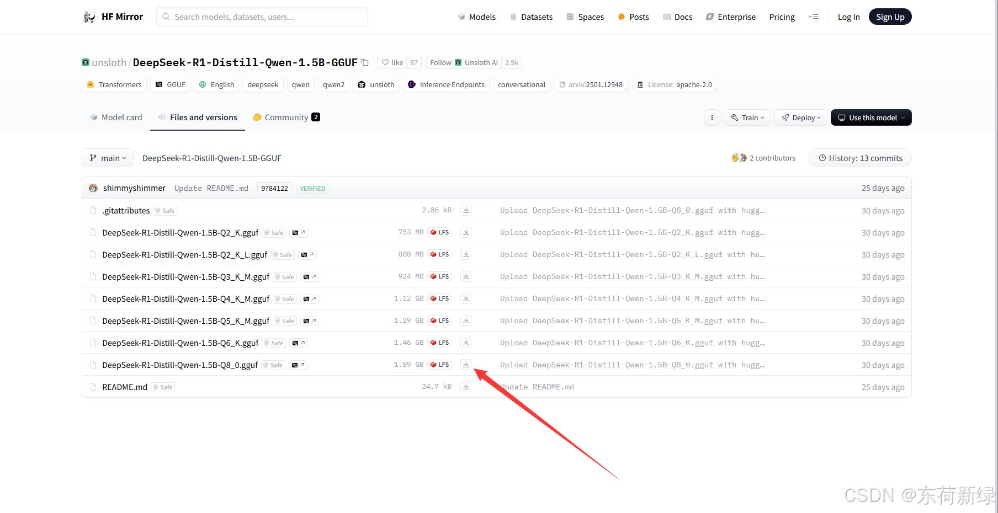View the 2 contributors
This screenshot has width=998, height=513.
click(764, 158)
